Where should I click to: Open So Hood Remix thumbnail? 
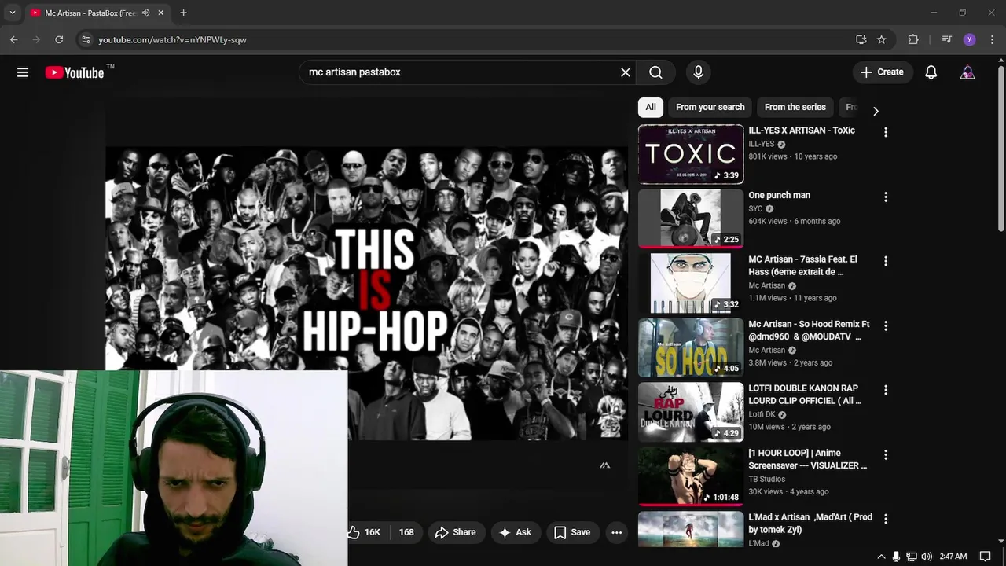click(691, 347)
